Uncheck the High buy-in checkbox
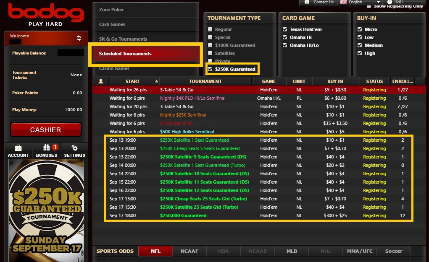The image size is (429, 262). point(360,53)
